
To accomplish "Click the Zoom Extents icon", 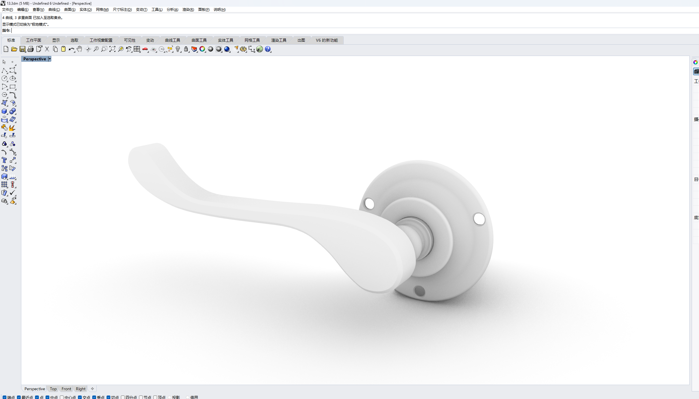I will click(x=112, y=49).
